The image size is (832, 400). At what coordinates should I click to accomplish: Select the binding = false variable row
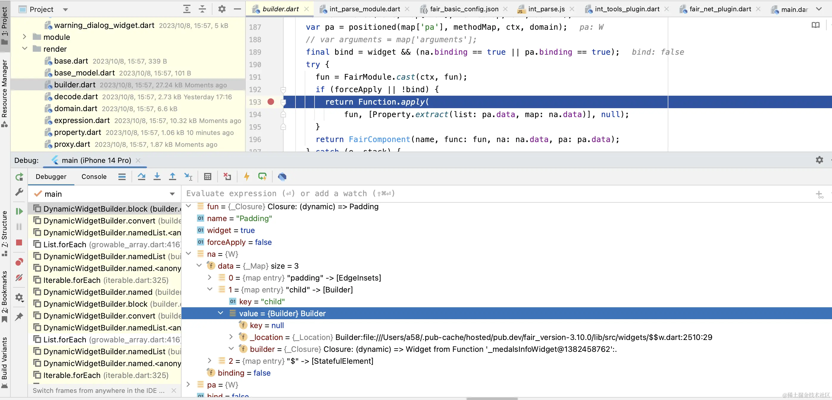tap(506, 373)
